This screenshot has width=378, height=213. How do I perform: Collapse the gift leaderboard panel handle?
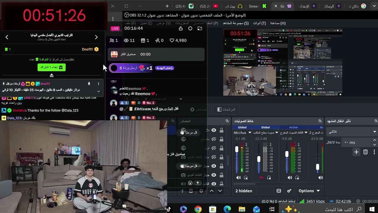coord(52,75)
